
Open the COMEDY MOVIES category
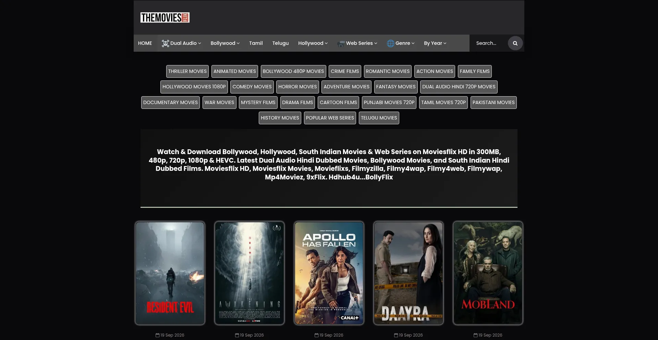pos(252,87)
